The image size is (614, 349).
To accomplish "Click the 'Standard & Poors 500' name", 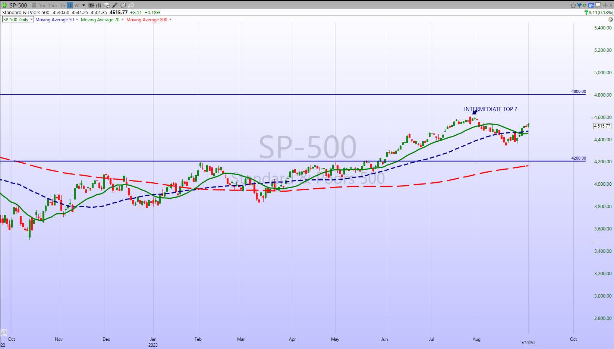I will point(26,12).
